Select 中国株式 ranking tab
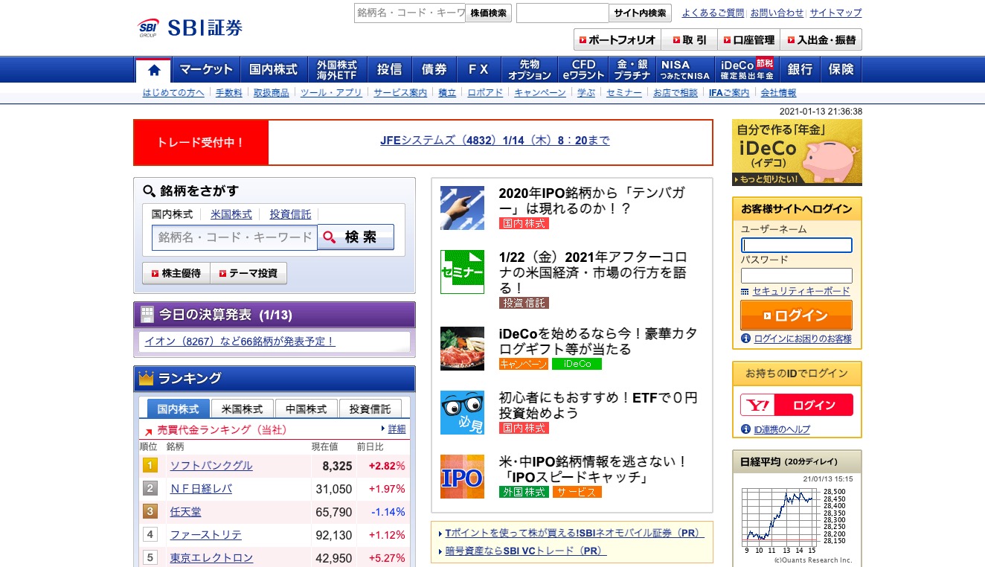The image size is (985, 567). [x=307, y=409]
